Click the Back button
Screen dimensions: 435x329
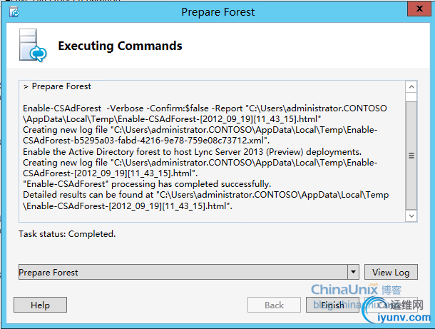point(274,305)
